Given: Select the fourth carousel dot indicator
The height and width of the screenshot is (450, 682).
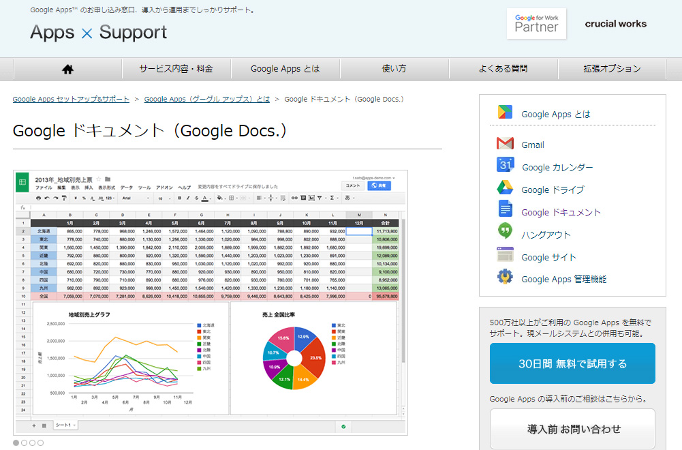Looking at the screenshot, I should click(x=41, y=442).
